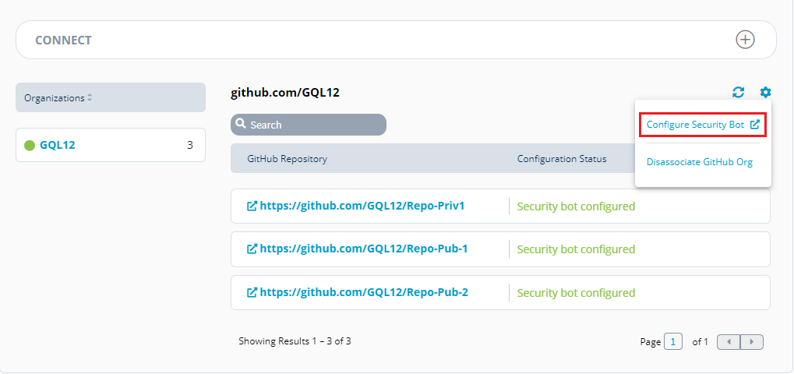
Task: Click the magnifier icon in search box
Action: [241, 124]
